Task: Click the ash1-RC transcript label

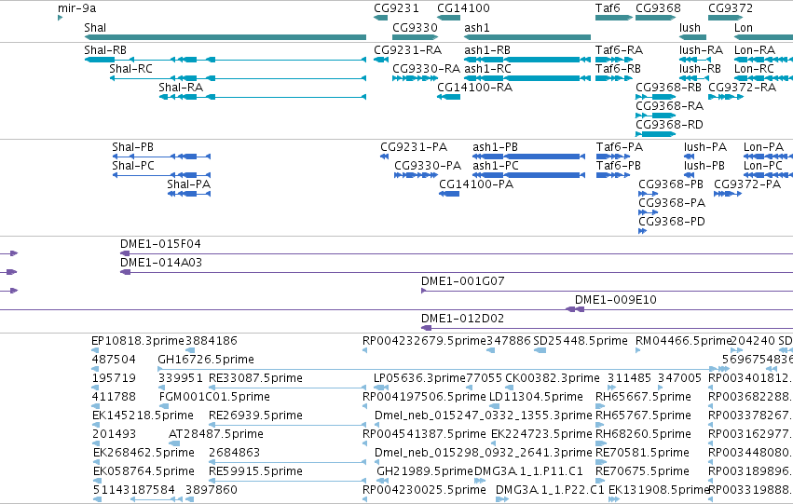Action: tap(487, 69)
